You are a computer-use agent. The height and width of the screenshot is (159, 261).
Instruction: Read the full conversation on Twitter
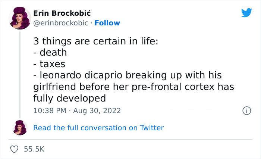98,128
